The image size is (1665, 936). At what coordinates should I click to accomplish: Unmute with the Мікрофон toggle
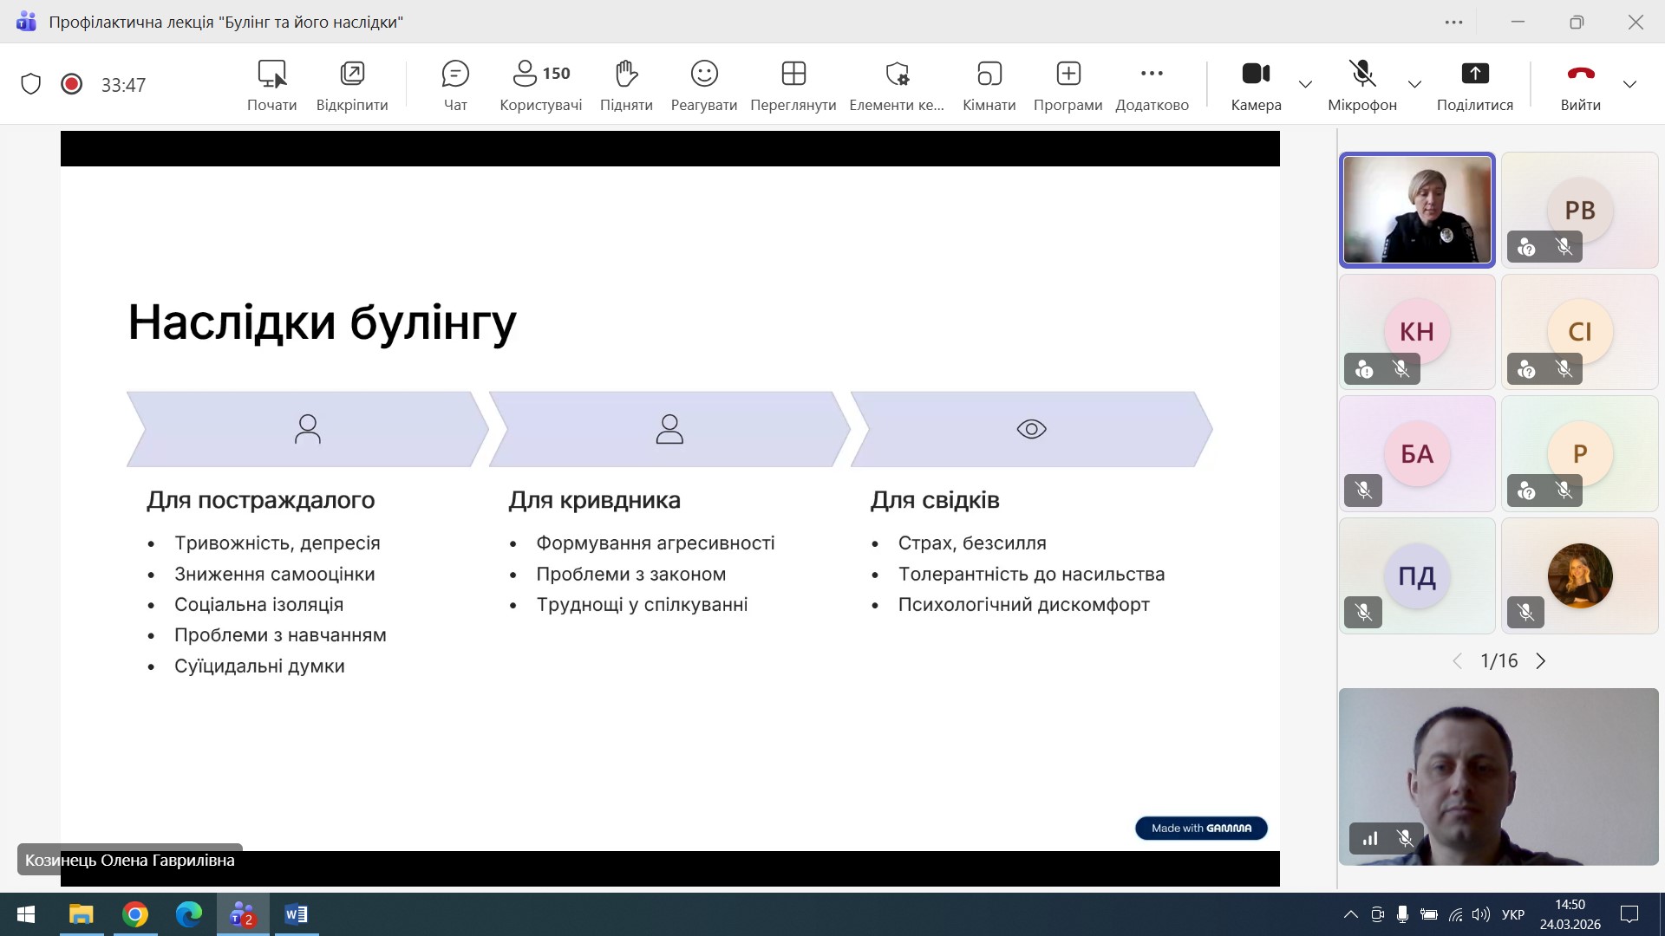pyautogui.click(x=1361, y=84)
